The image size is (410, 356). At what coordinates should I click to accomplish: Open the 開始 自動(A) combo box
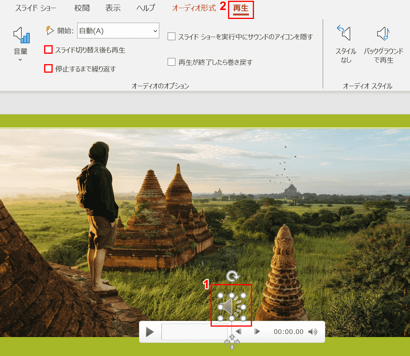coord(118,31)
